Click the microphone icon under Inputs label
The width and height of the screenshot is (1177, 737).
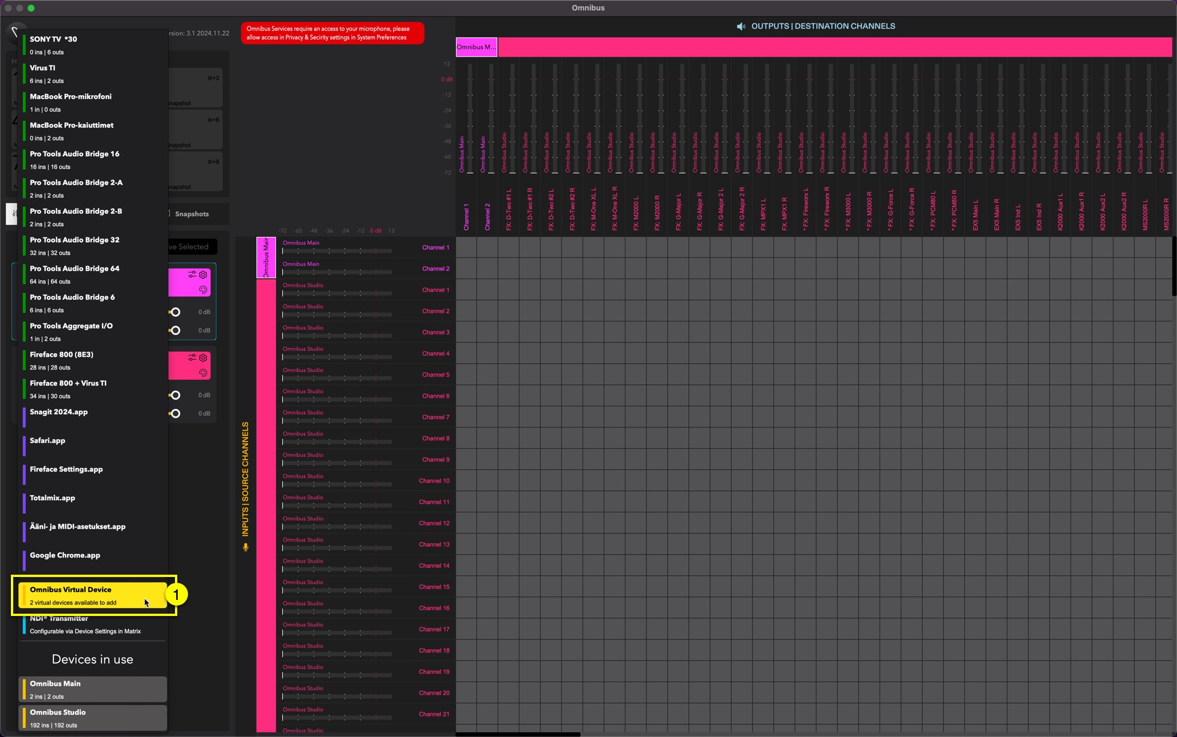(245, 547)
